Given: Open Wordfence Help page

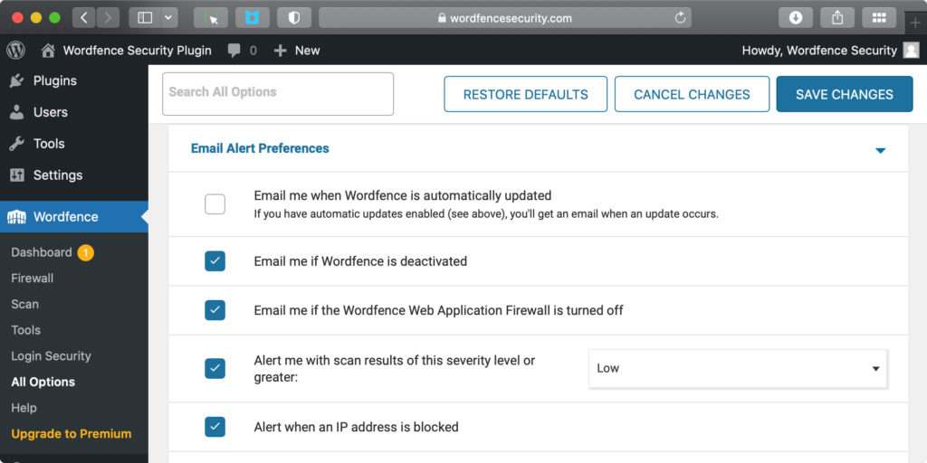Looking at the screenshot, I should (24, 408).
